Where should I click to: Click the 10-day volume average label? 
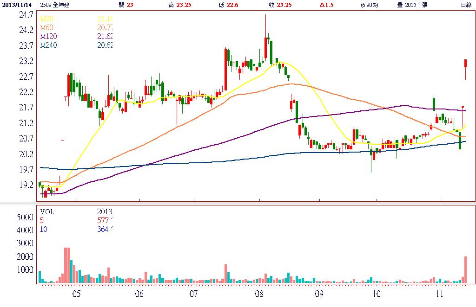click(43, 229)
